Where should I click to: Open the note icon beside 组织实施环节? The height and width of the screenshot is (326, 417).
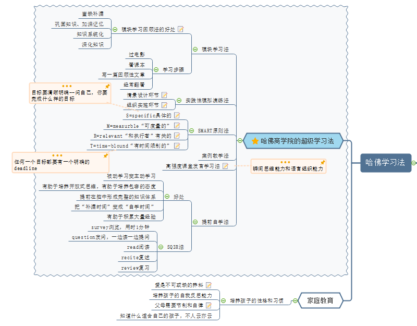coord(165,105)
